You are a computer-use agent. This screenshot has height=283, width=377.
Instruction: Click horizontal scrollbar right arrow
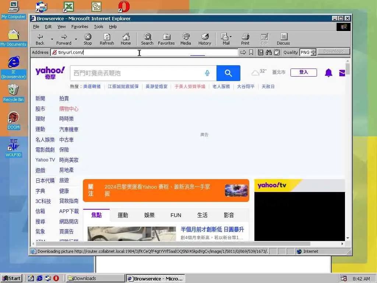[x=342, y=244]
